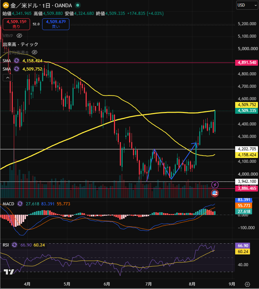Click the 8月 label on time axis
The height and width of the screenshot is (289, 259).
pos(192,284)
